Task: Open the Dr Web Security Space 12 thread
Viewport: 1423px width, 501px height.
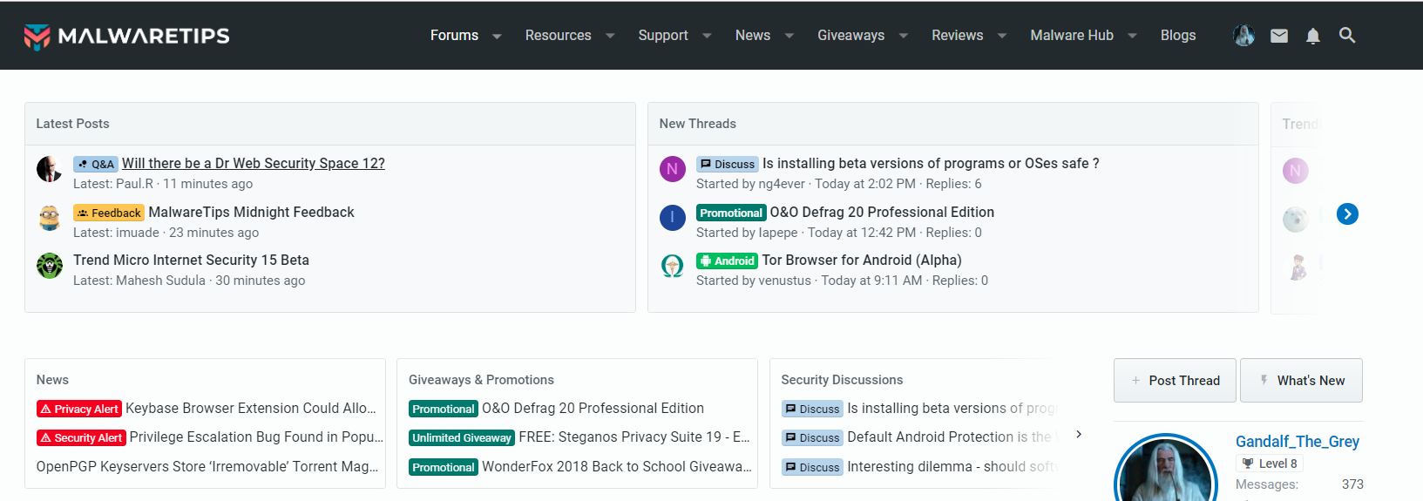Action: tap(253, 163)
